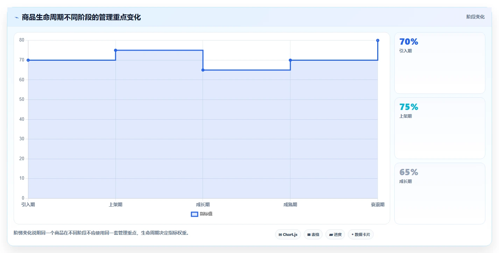The height and width of the screenshot is (253, 499).
Task: Select the 进度 chip
Action: [x=335, y=235]
